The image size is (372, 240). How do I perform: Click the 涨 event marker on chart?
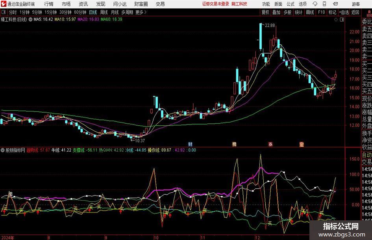tap(270, 144)
